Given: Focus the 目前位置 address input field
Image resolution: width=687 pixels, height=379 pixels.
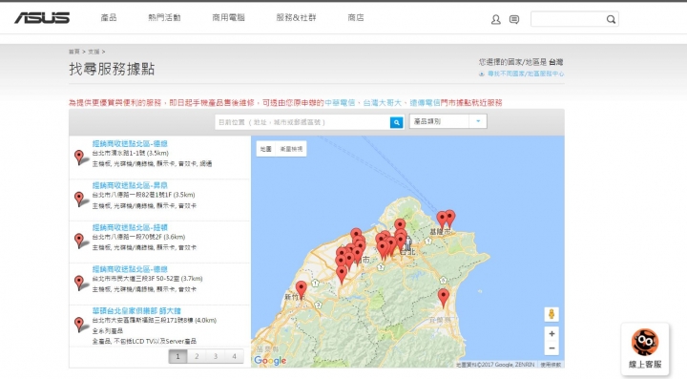Looking at the screenshot, I should (302, 122).
